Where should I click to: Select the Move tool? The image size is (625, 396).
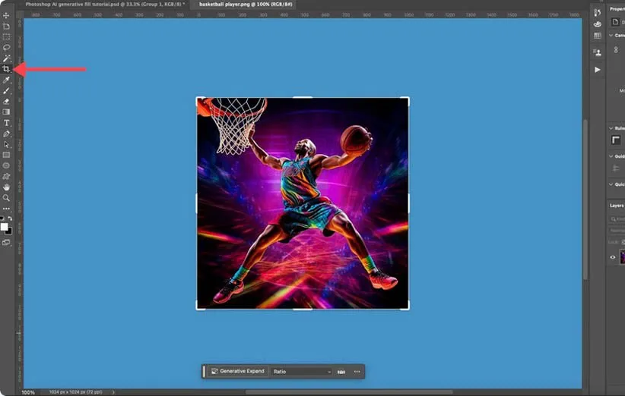6,15
